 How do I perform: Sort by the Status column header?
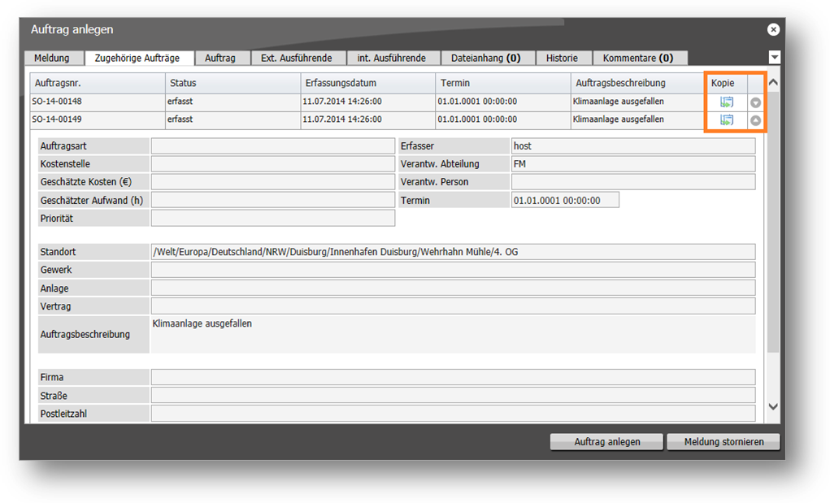click(233, 83)
